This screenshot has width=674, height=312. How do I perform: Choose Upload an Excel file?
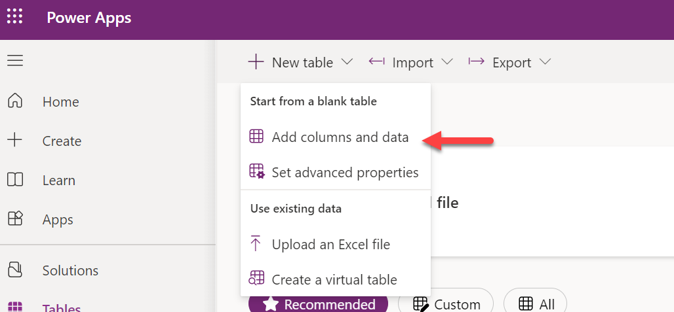[x=335, y=244]
